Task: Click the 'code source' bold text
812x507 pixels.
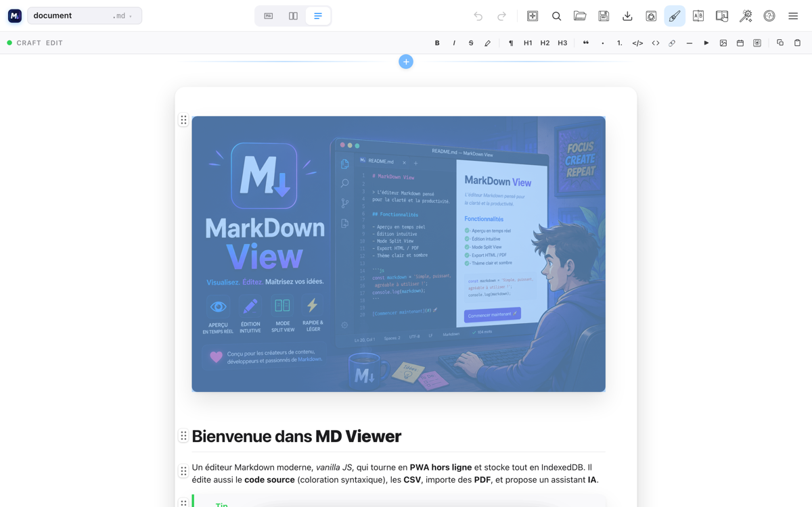Action: [x=269, y=480]
